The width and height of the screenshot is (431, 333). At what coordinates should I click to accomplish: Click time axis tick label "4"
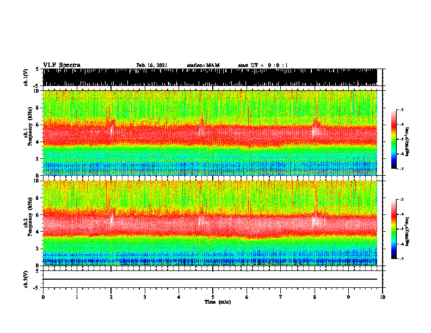point(178,297)
